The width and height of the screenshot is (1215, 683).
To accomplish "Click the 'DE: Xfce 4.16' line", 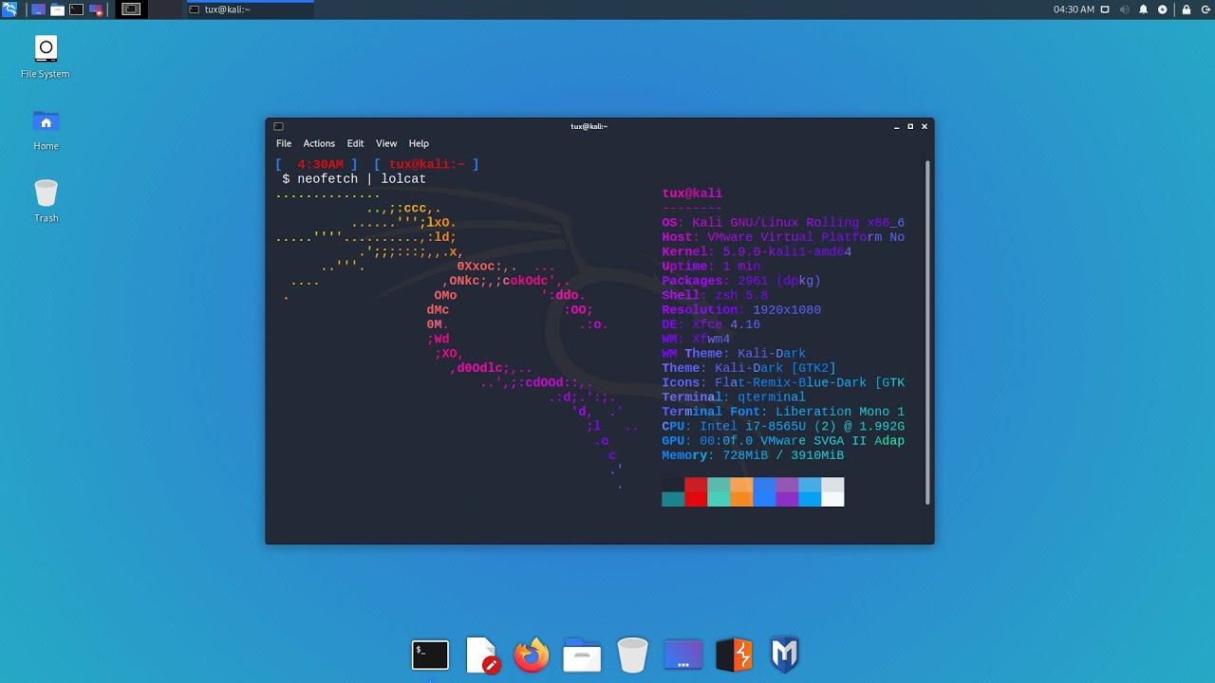I will [711, 324].
